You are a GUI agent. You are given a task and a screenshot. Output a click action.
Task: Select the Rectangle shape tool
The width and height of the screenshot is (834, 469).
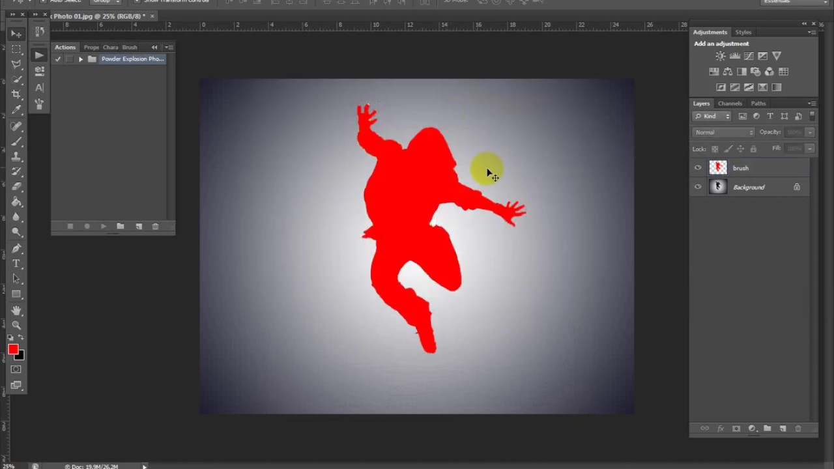[x=16, y=294]
